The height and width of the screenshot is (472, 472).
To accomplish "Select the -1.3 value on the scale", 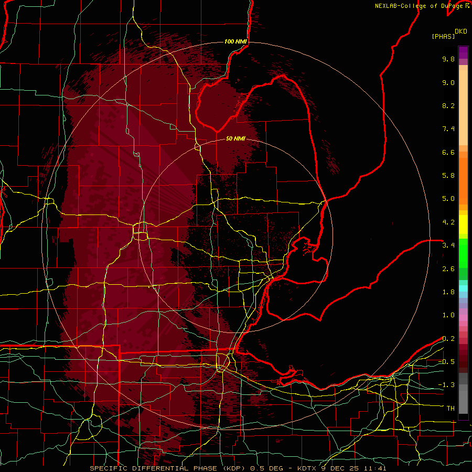I will pos(446,385).
